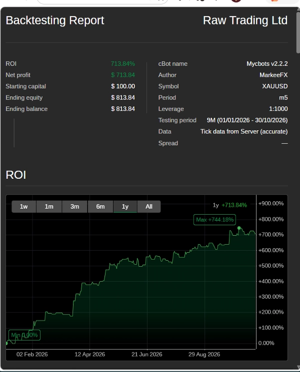This screenshot has width=300, height=372.
Task: Click the 12 Apr 2026 axis label
Action: click(90, 355)
